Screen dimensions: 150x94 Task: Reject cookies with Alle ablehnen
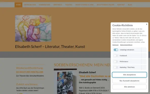coord(129,87)
